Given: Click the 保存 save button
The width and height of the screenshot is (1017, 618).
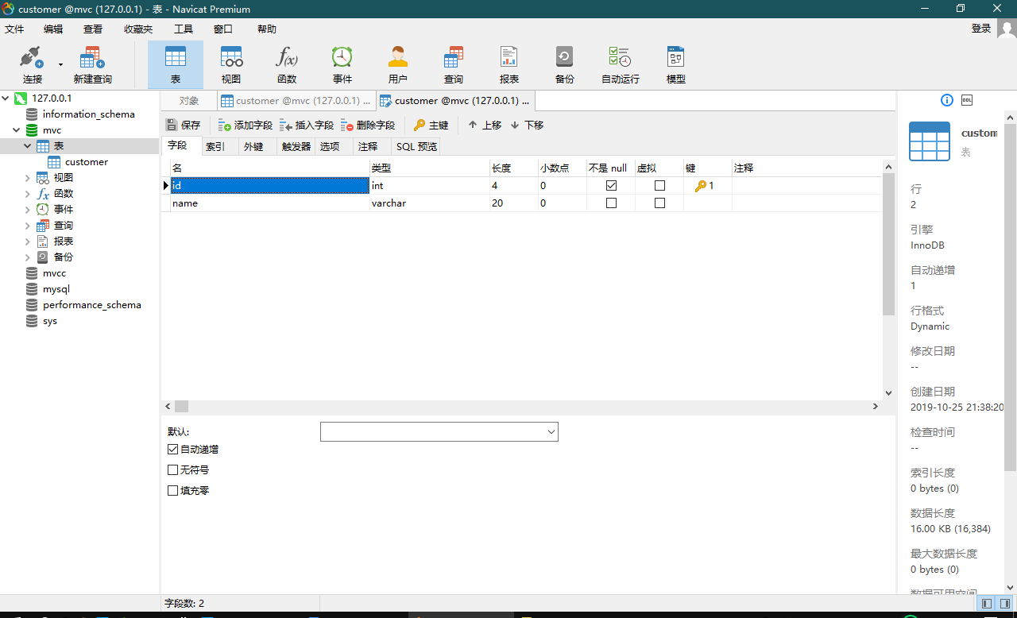Looking at the screenshot, I should click(184, 125).
